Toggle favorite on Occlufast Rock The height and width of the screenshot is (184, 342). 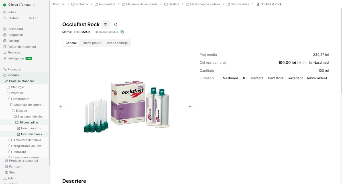tap(105, 24)
